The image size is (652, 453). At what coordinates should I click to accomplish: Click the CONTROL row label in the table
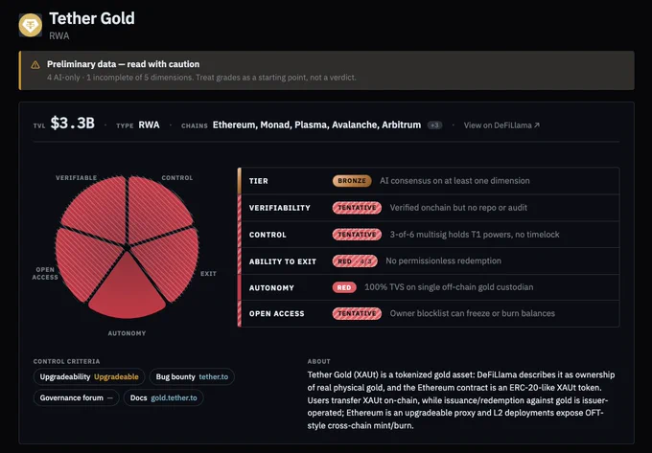[268, 235]
